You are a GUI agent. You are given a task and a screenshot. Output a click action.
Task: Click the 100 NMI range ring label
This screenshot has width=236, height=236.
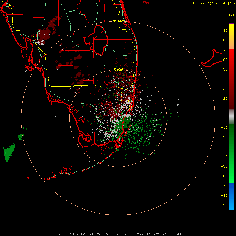click(x=118, y=21)
